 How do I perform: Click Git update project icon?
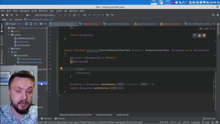point(89,15)
